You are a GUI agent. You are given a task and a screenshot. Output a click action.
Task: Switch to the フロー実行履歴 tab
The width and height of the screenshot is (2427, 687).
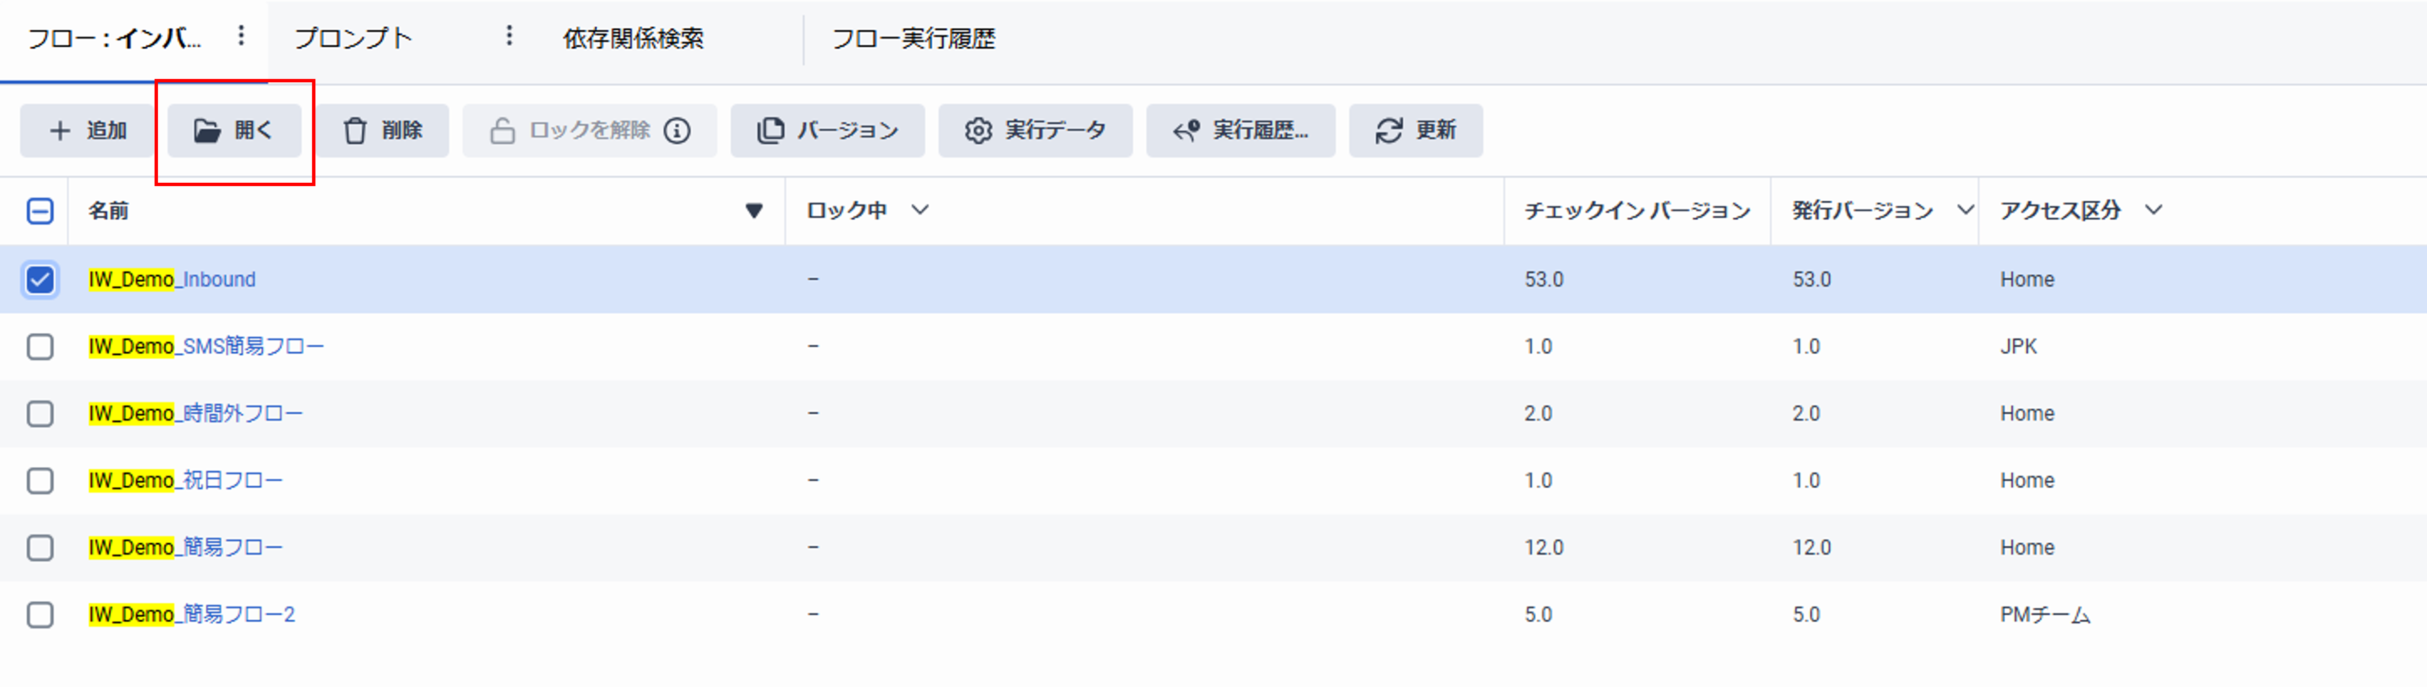point(913,38)
